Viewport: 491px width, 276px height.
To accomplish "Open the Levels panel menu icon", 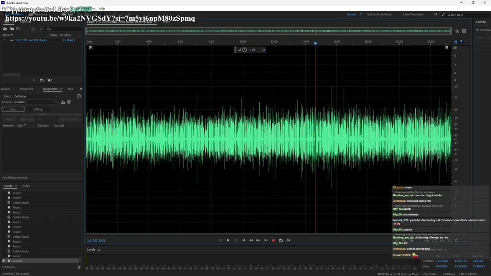I will (99, 250).
